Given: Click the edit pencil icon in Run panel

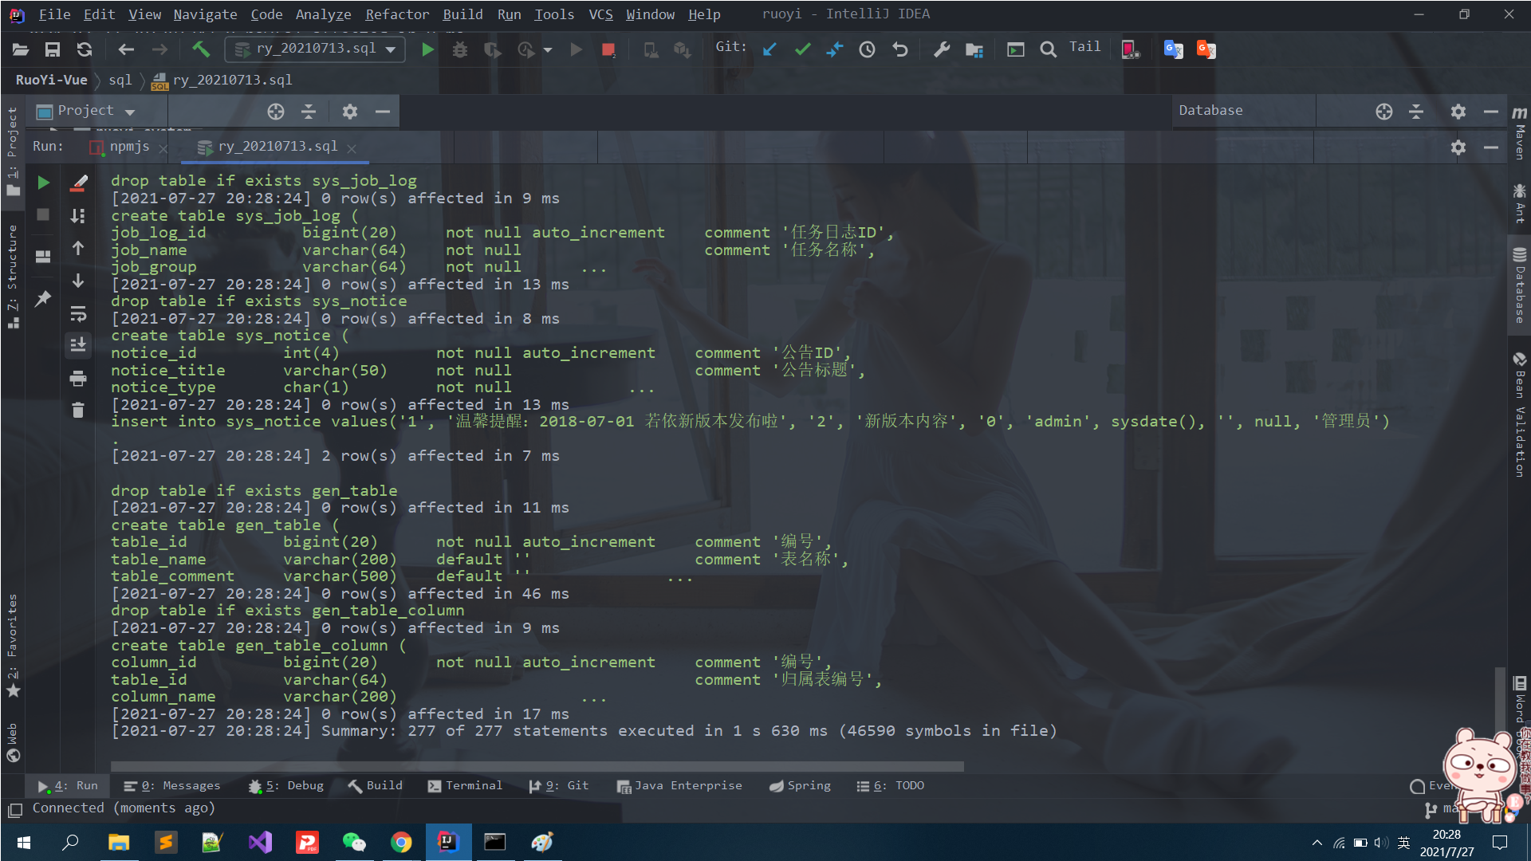Looking at the screenshot, I should coord(78,183).
